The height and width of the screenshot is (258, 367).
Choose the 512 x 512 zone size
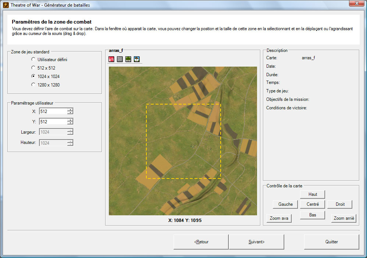33,68
